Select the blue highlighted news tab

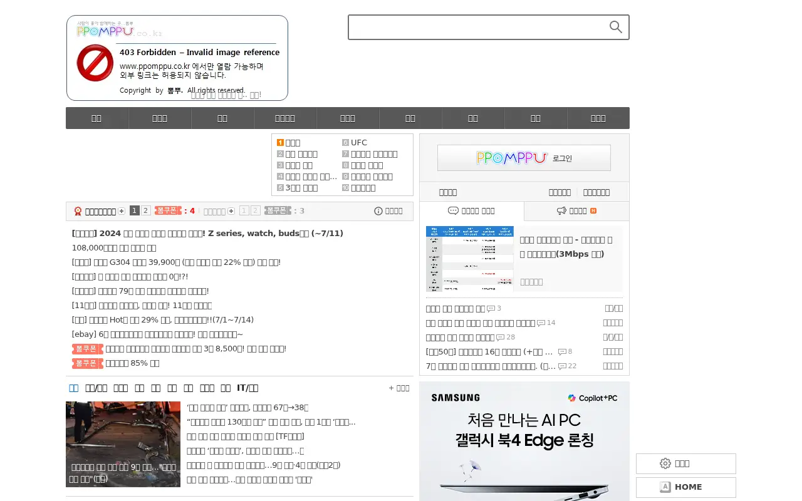[x=74, y=388]
